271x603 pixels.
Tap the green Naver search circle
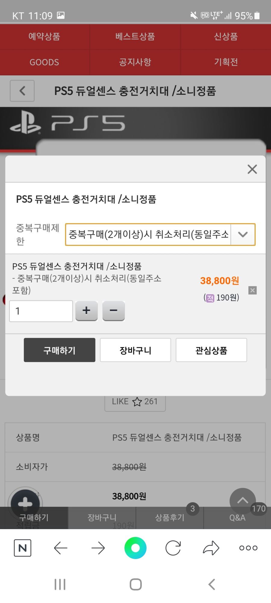point(135,548)
